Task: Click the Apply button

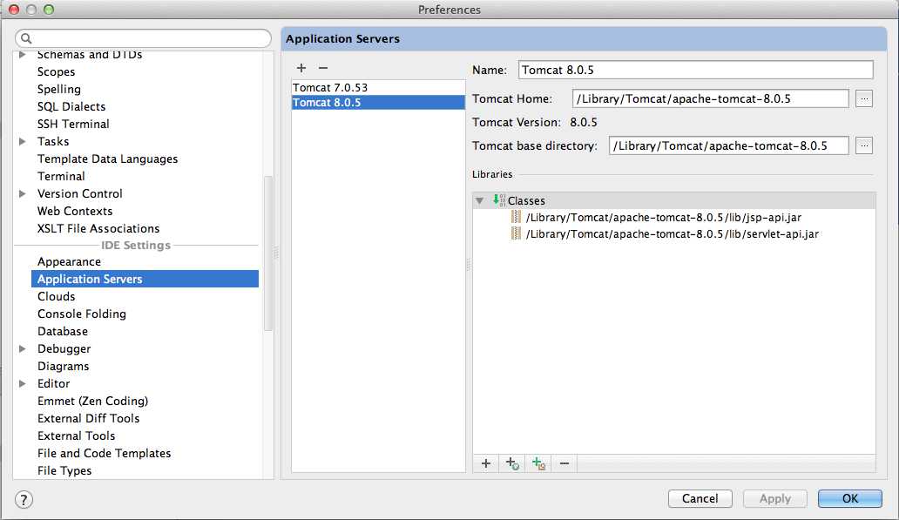Action: coord(775,499)
